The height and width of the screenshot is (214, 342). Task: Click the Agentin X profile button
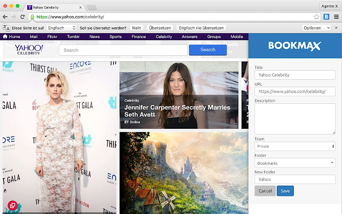click(330, 6)
